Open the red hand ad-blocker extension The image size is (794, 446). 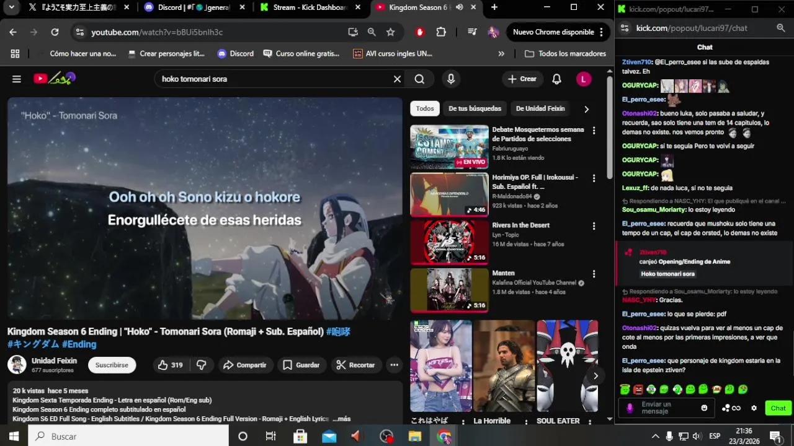[420, 32]
